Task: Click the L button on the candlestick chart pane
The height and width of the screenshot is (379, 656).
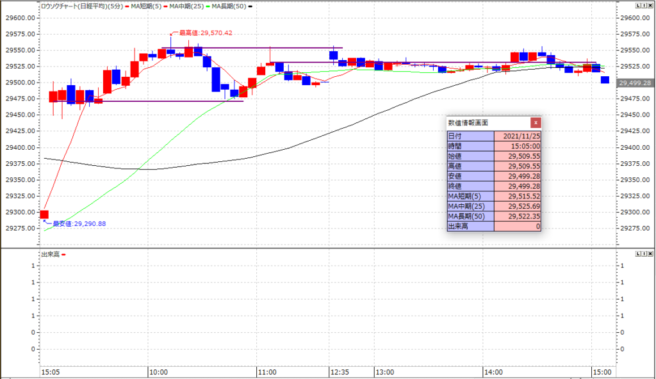Action: [638, 5]
